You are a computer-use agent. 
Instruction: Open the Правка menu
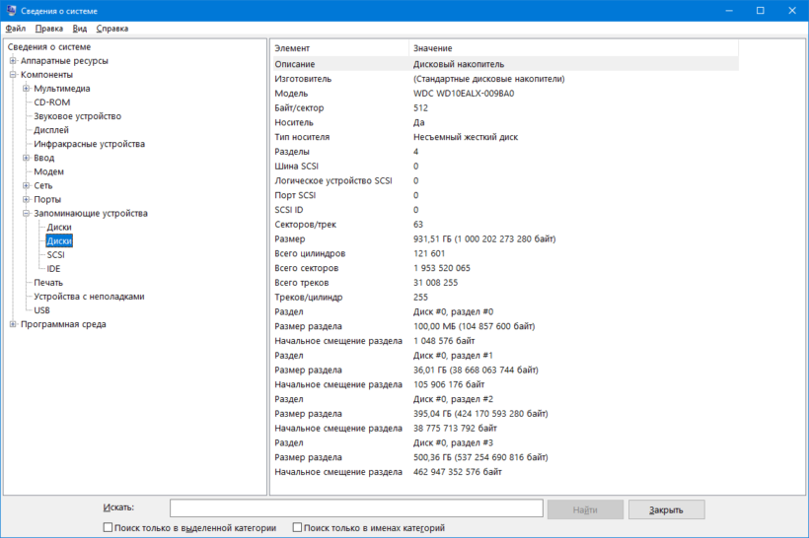pos(48,29)
